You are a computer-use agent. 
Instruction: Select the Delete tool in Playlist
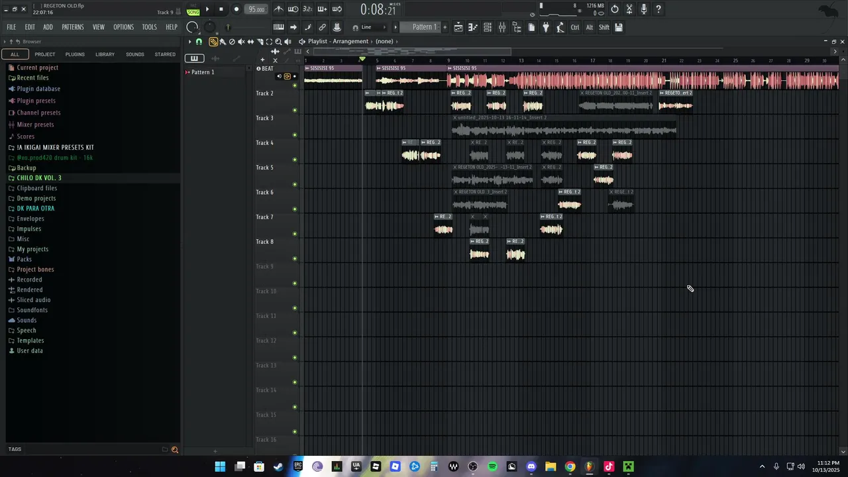232,41
